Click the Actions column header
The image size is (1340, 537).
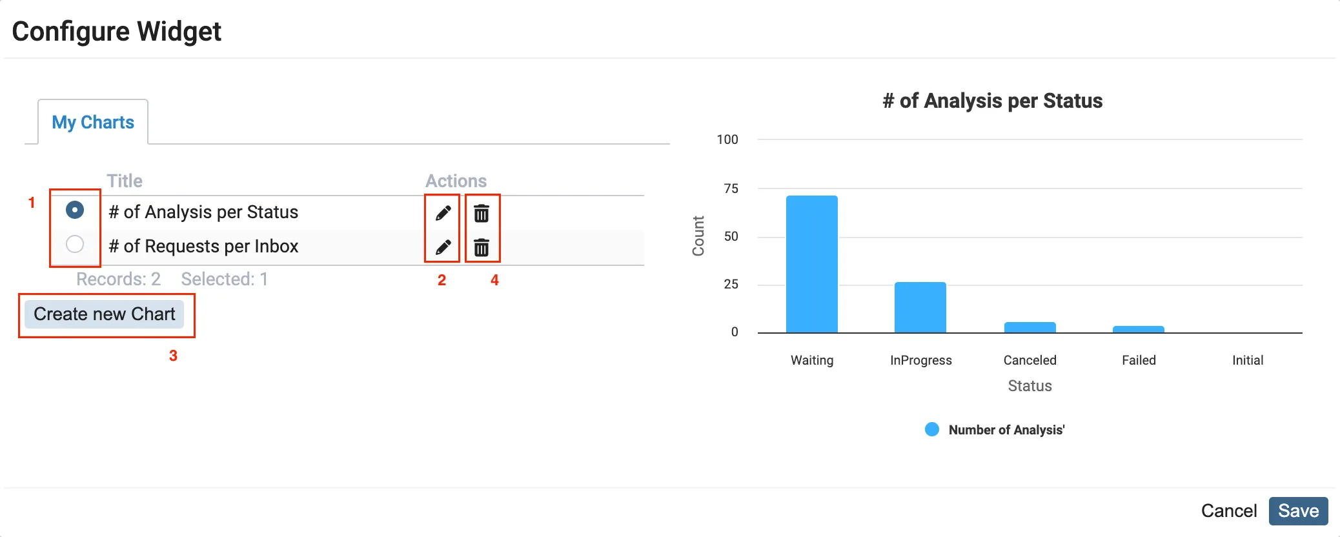[x=455, y=181]
